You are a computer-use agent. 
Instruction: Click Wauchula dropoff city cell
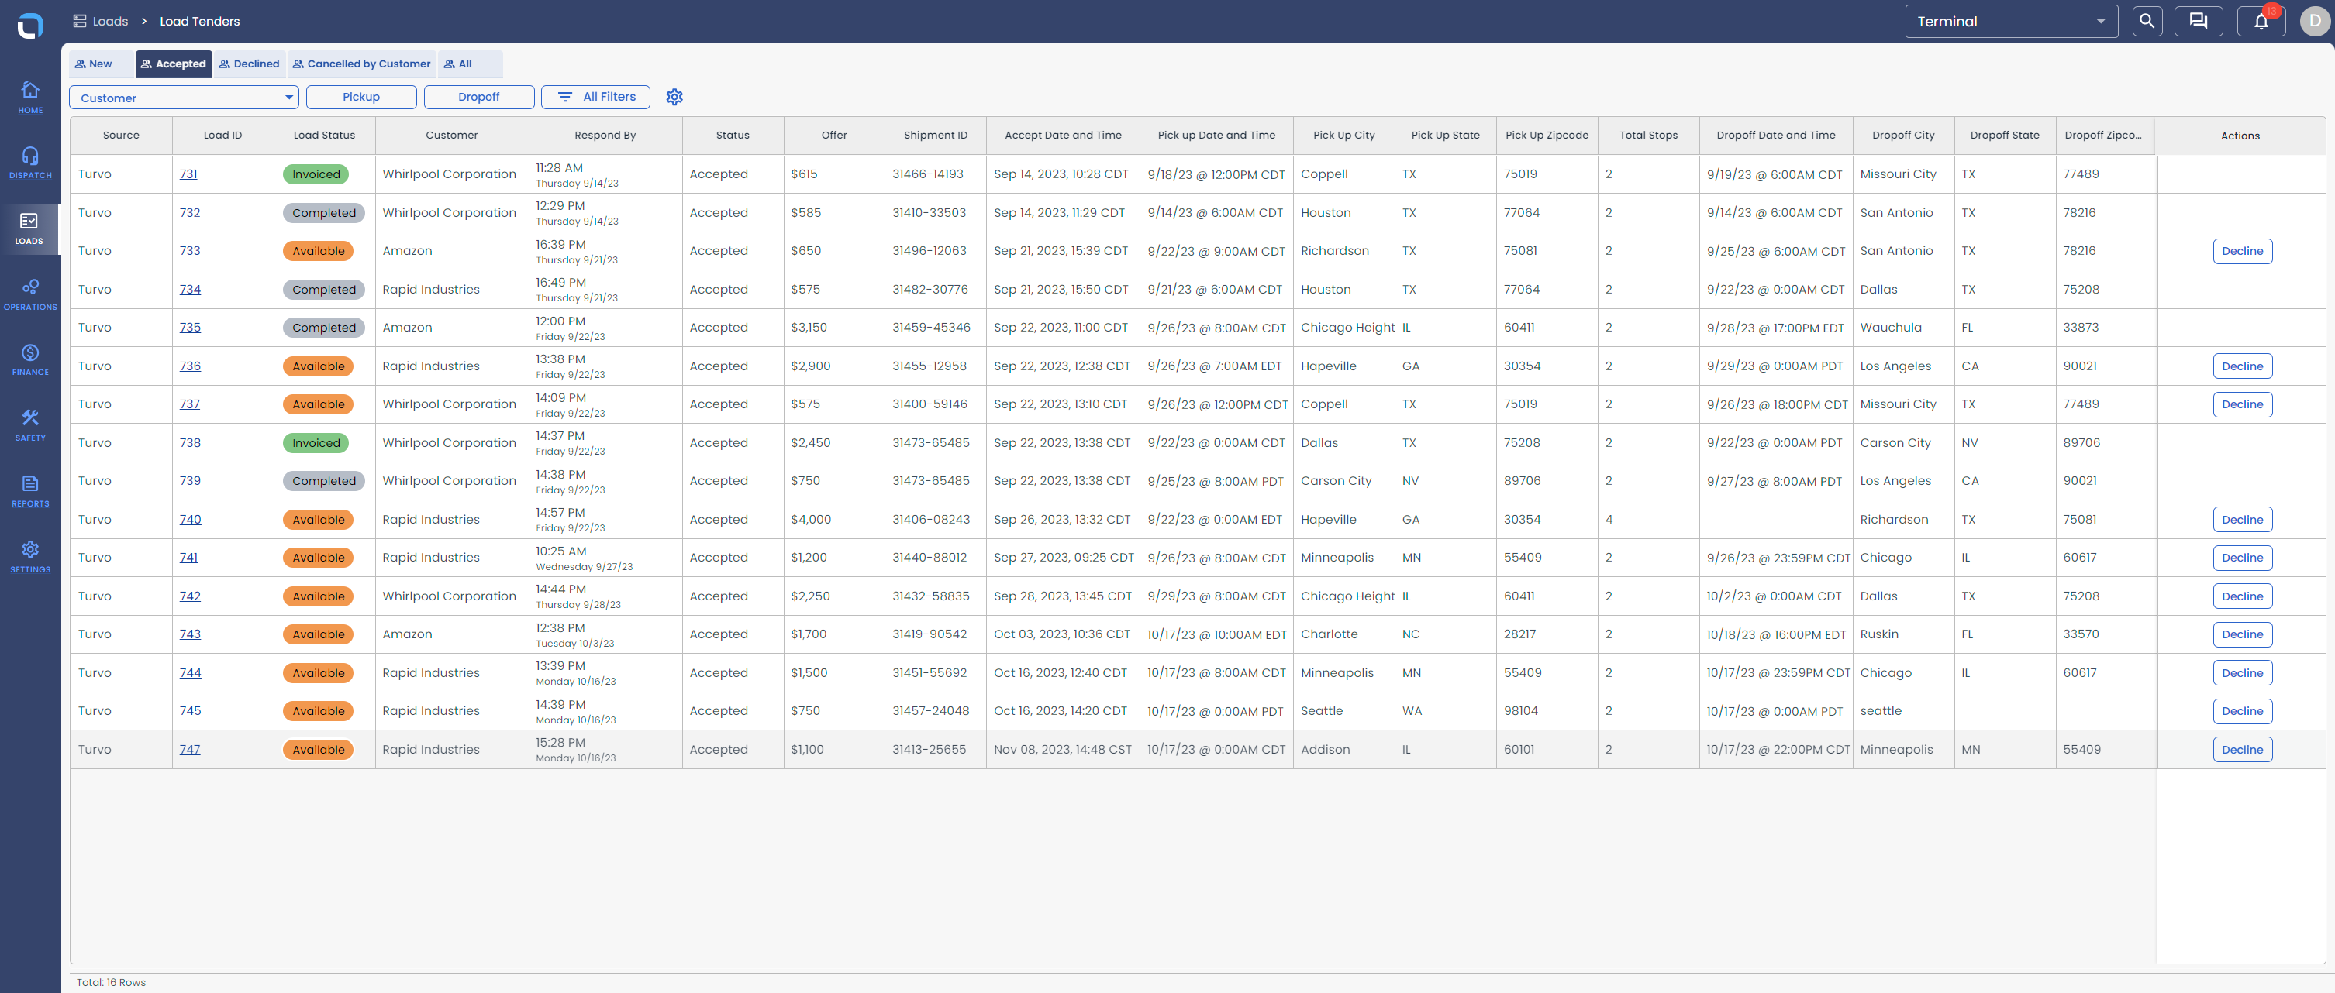(1903, 328)
